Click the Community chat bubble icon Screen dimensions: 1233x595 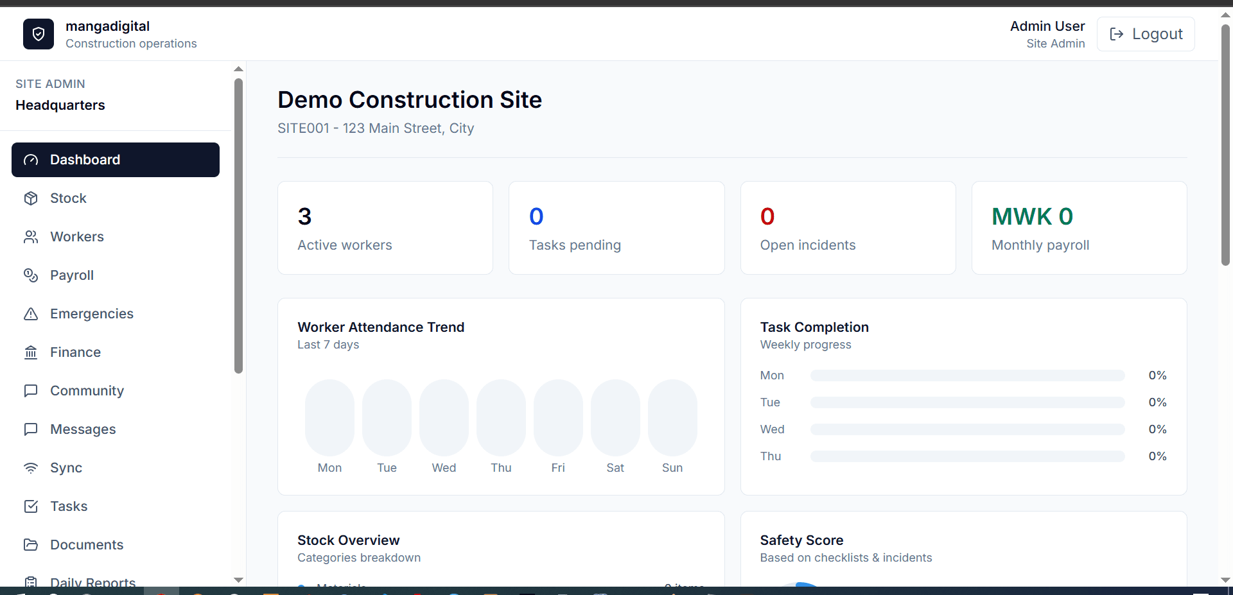click(x=31, y=391)
